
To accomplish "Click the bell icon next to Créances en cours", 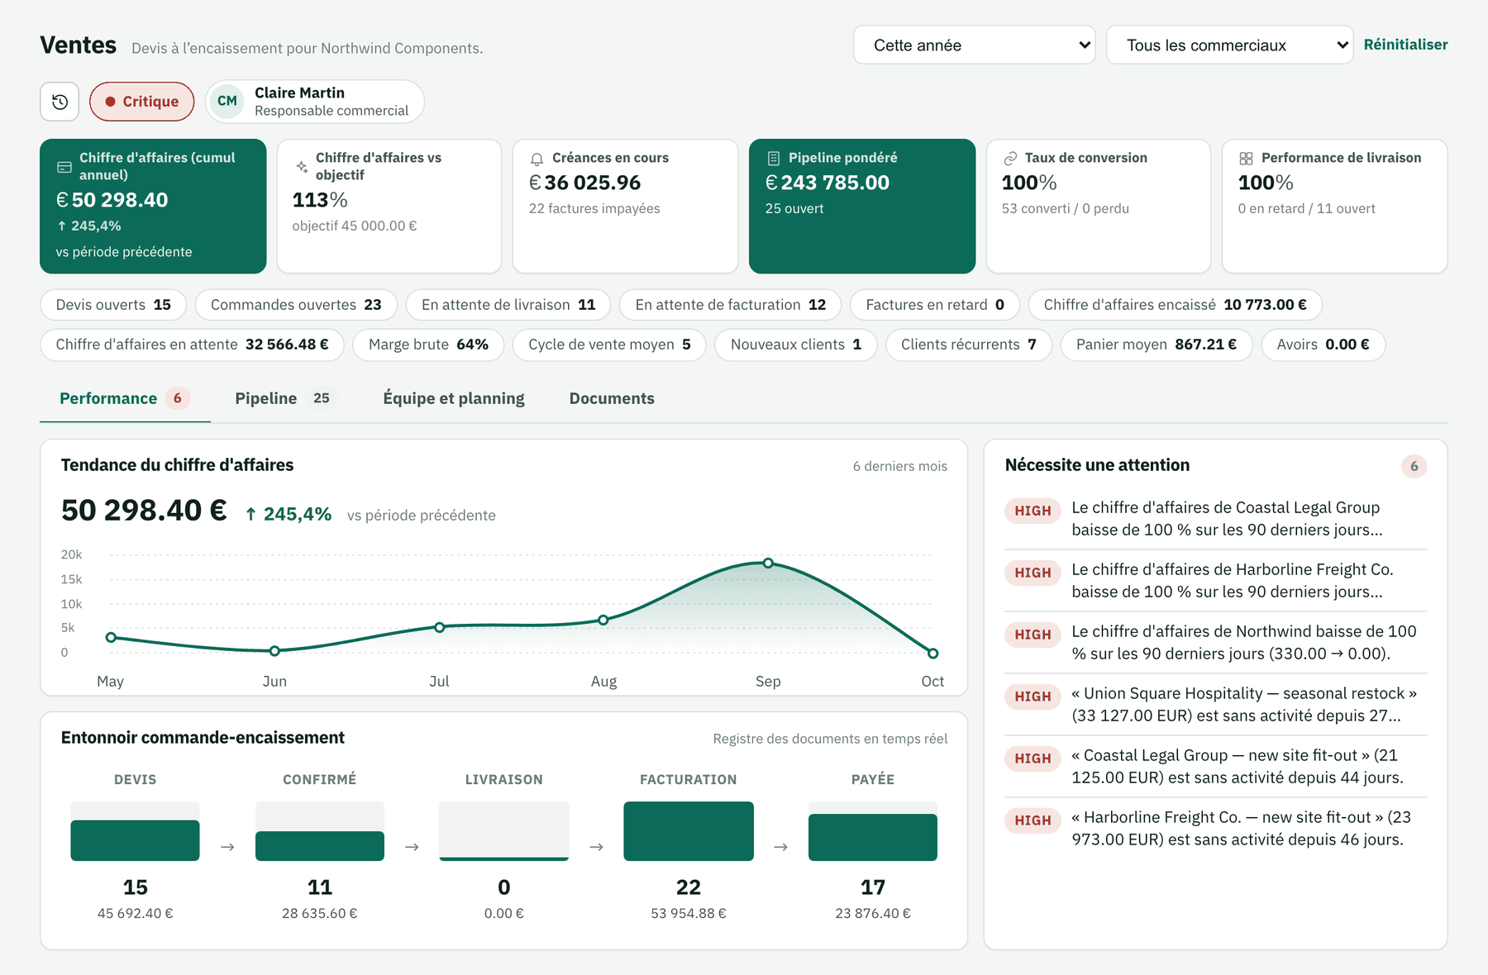I will click(x=537, y=159).
